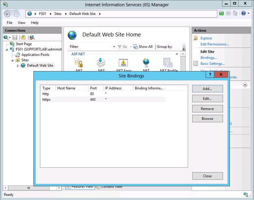Click the IP Address column header

pos(118,88)
